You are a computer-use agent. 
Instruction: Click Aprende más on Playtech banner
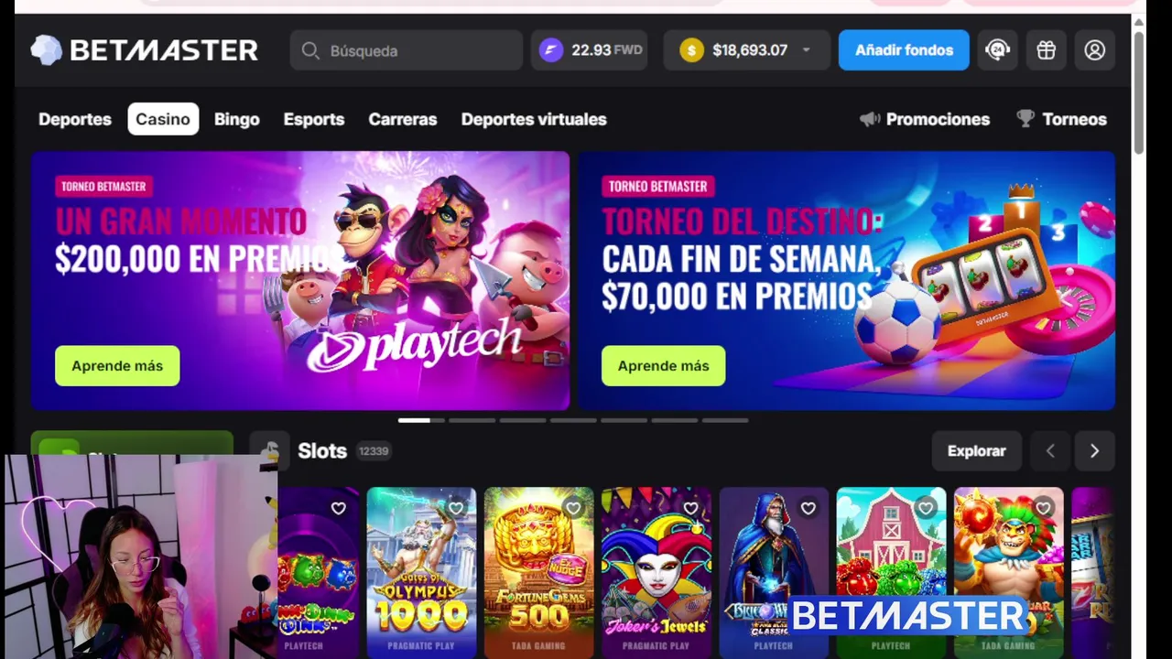(117, 365)
